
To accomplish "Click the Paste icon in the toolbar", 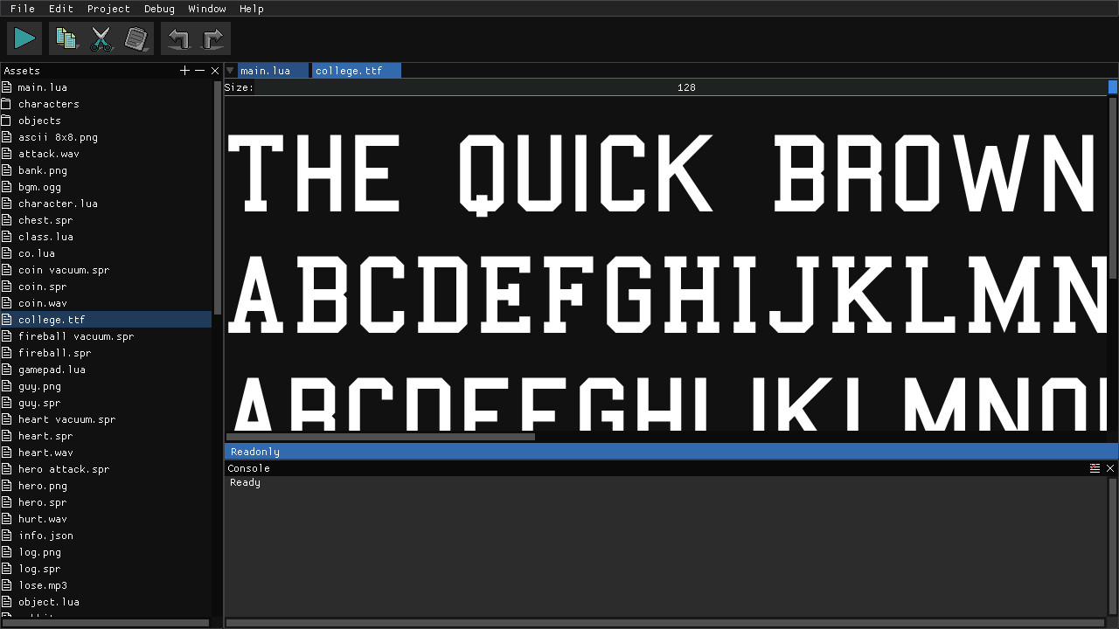I will (x=136, y=38).
